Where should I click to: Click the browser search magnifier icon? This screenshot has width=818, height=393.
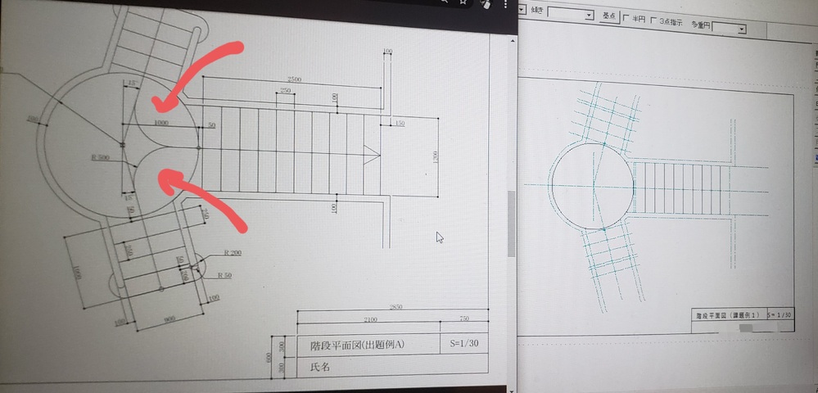click(x=444, y=2)
